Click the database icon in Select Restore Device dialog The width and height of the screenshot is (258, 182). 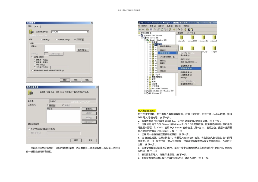point(30,93)
